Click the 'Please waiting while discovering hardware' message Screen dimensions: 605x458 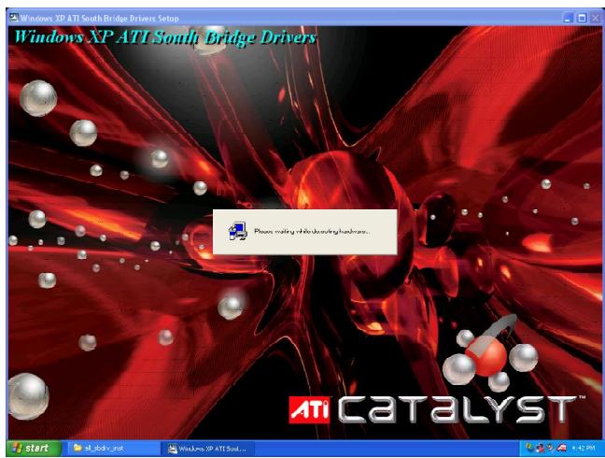click(312, 232)
